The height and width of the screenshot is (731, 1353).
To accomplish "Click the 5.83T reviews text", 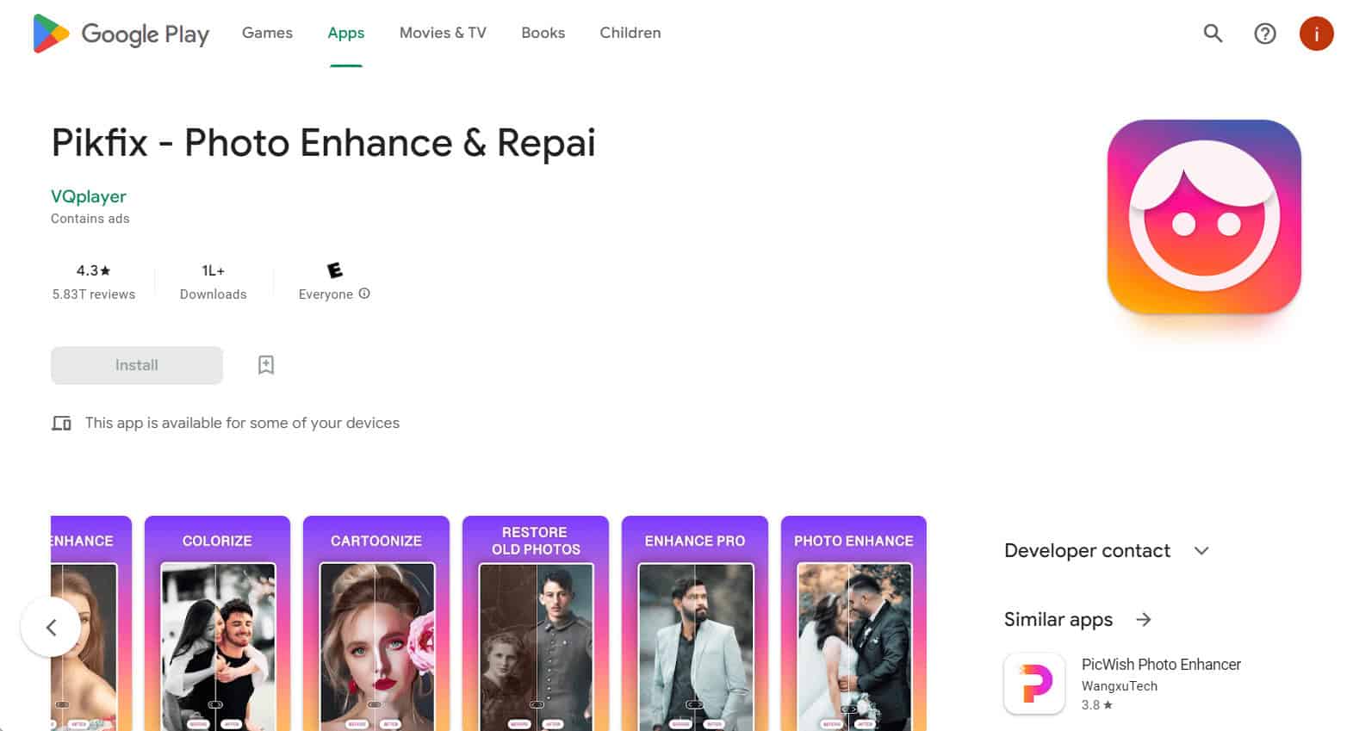I will point(93,294).
